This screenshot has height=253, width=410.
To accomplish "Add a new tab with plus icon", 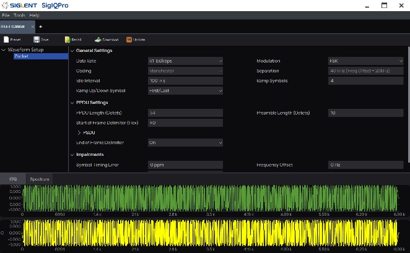I will (41, 27).
